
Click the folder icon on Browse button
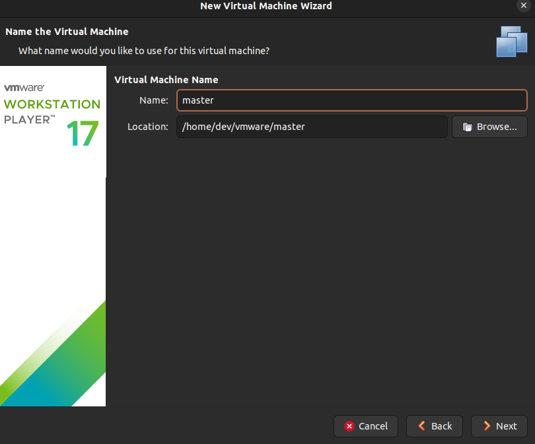468,127
